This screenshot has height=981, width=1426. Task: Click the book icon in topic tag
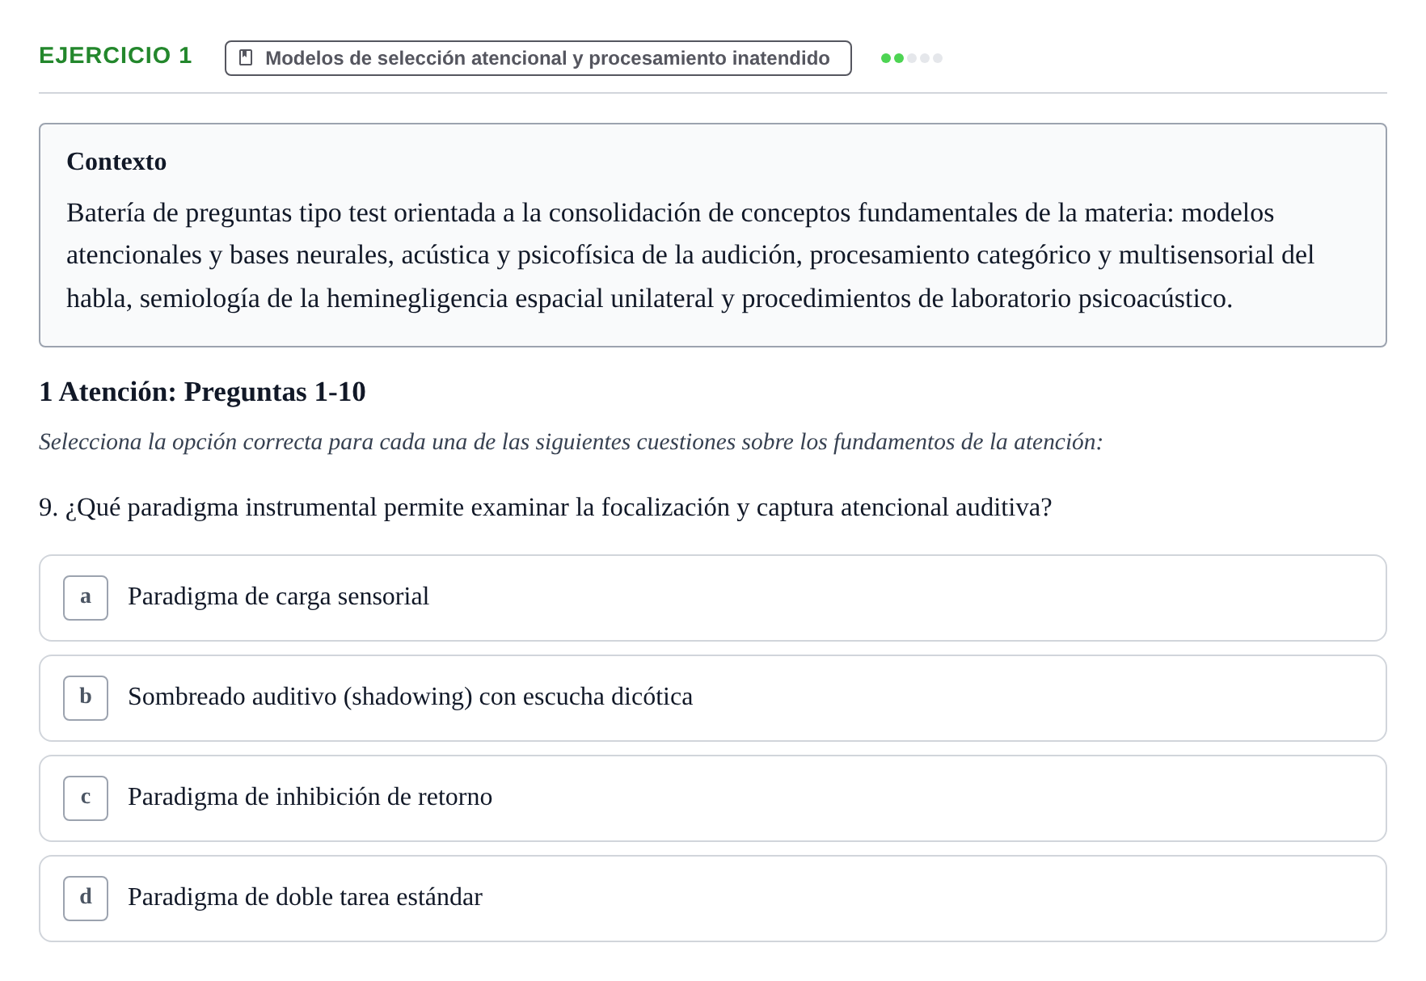247,58
